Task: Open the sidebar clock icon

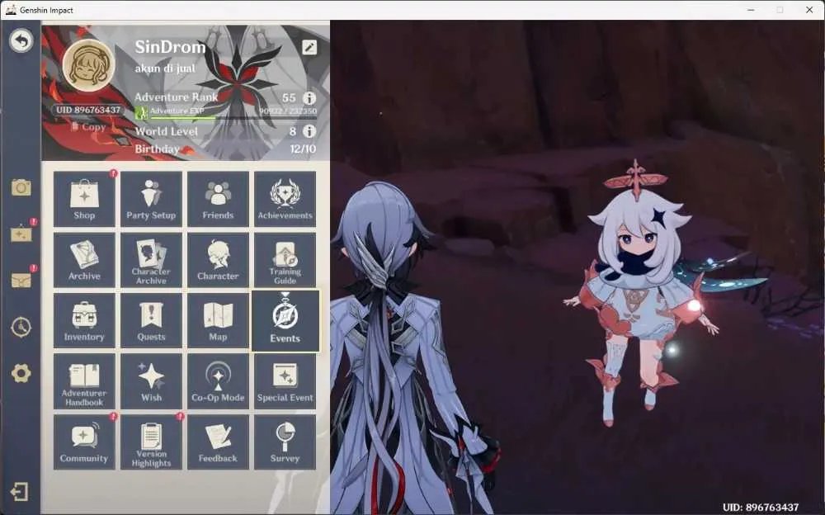Action: (21, 327)
